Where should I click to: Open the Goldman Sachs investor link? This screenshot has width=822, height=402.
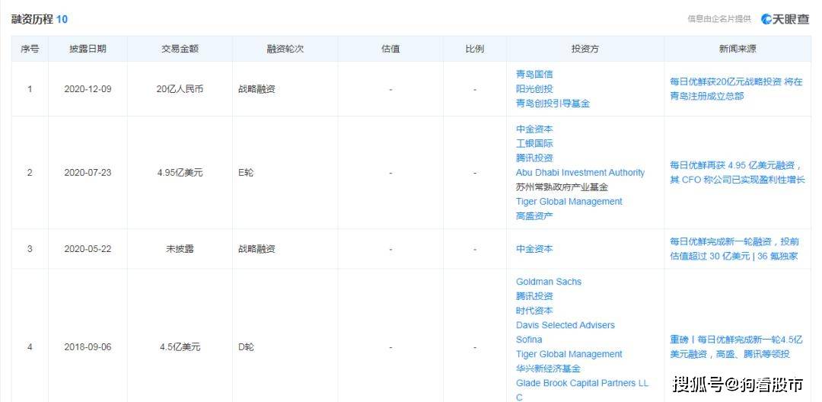pos(548,282)
